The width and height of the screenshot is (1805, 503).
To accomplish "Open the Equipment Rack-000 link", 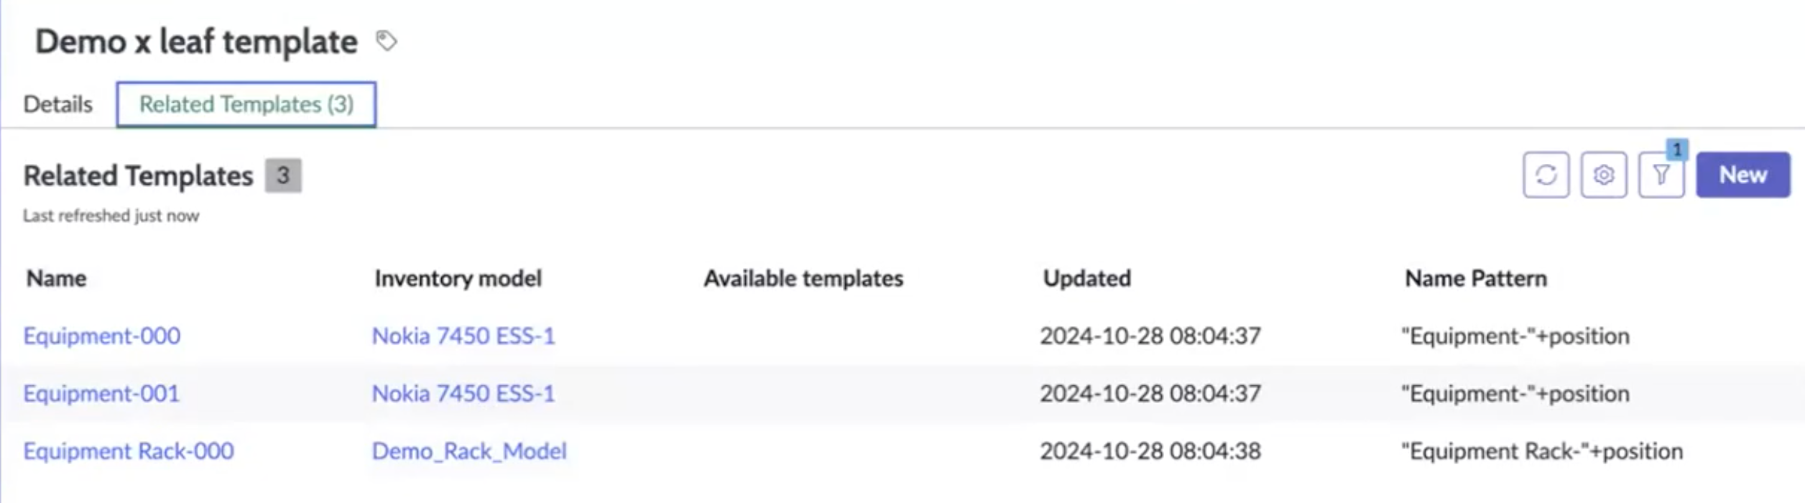I will tap(129, 451).
